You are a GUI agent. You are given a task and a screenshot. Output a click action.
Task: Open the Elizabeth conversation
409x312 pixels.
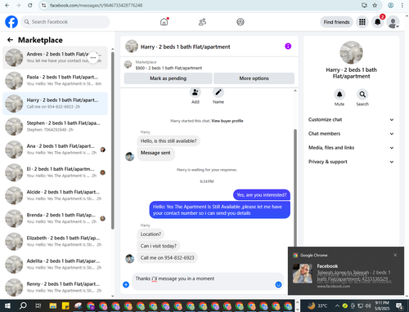(x=55, y=242)
